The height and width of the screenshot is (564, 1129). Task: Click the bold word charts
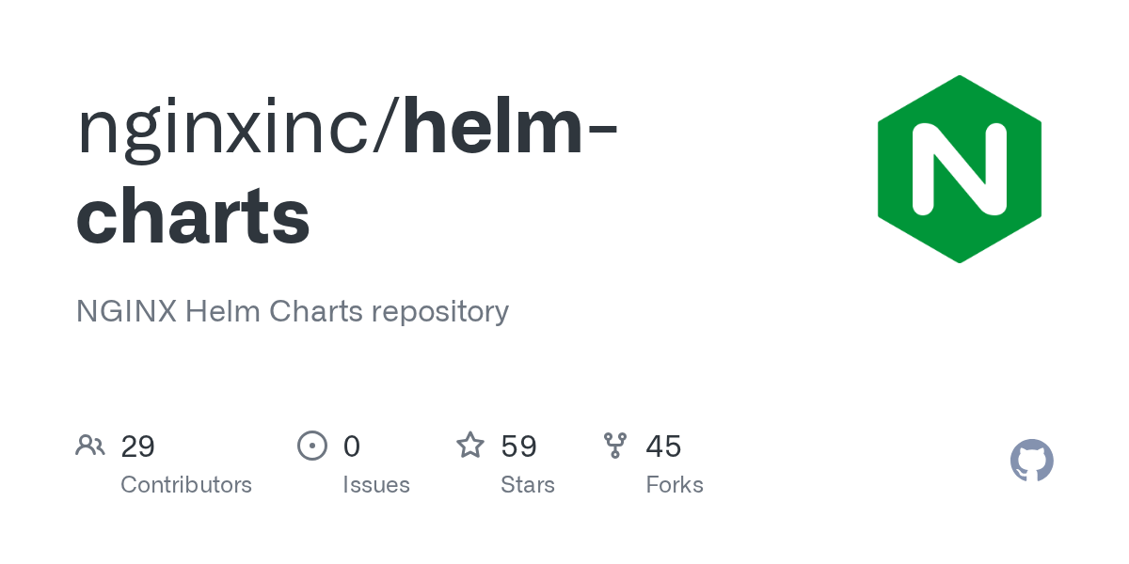click(x=193, y=215)
